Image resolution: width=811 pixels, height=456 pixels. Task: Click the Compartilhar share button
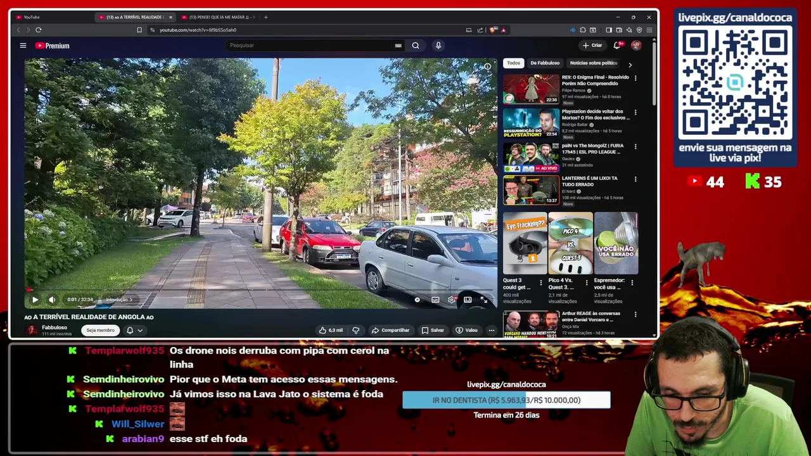(390, 330)
